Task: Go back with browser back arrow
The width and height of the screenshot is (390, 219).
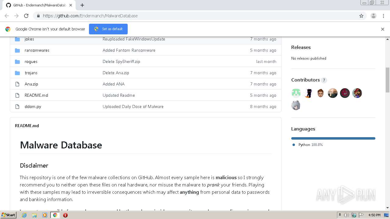Action: point(7,16)
